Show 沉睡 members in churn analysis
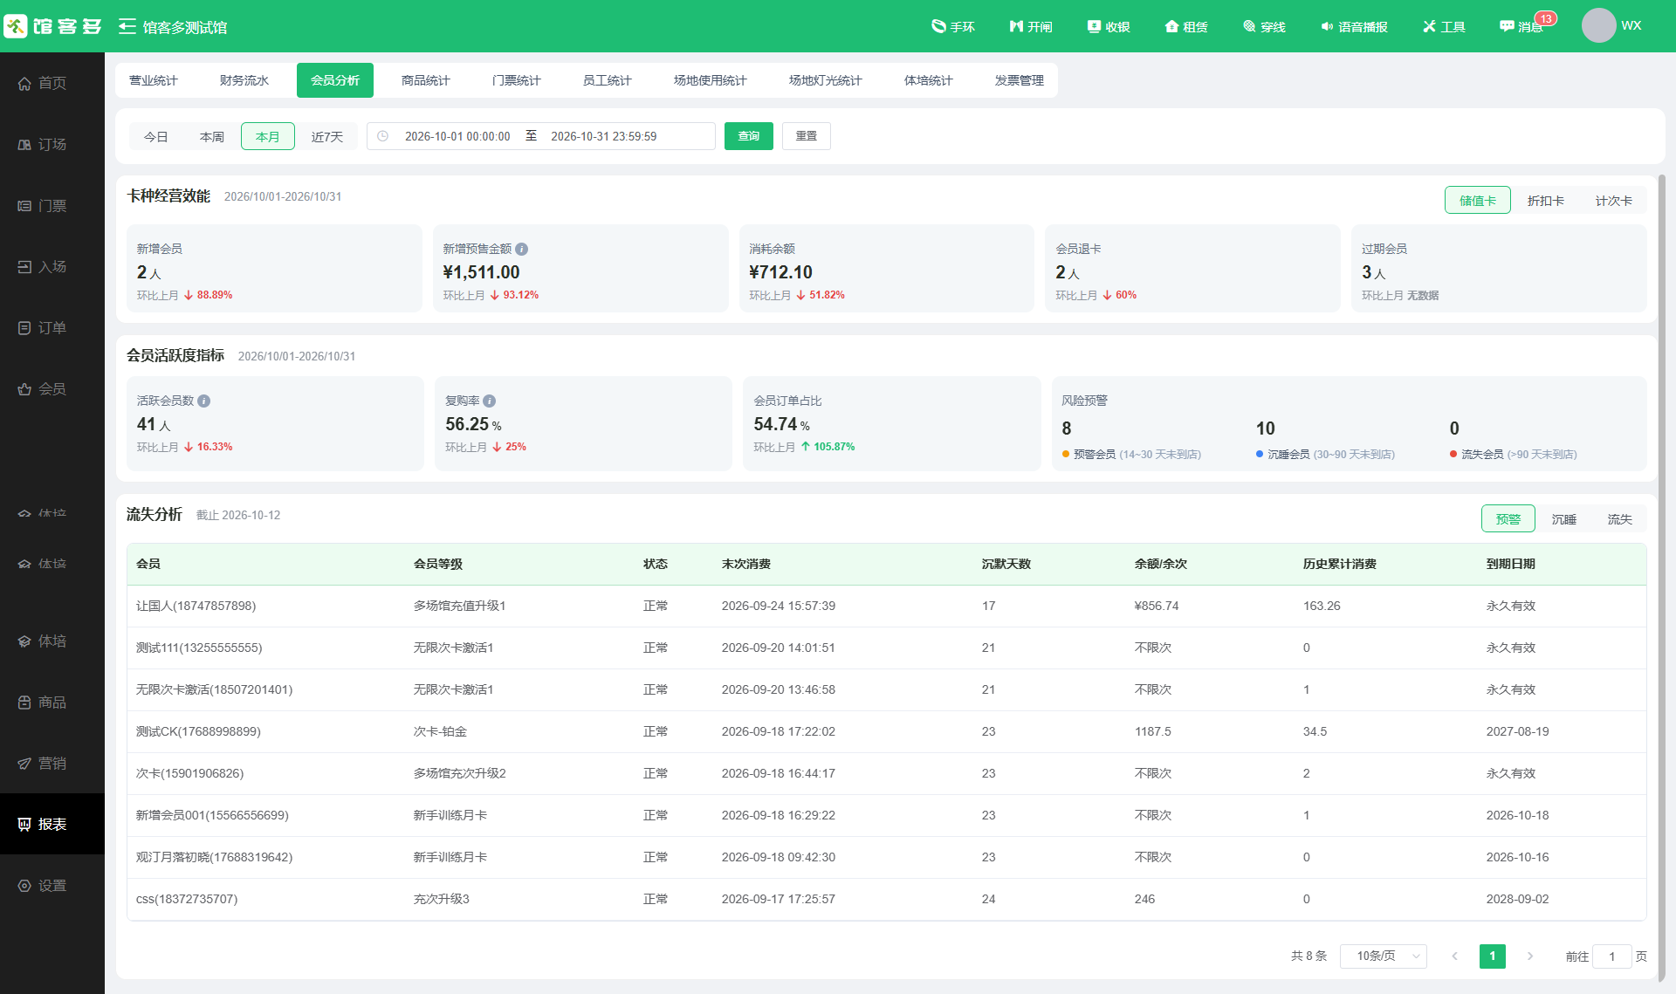Image resolution: width=1676 pixels, height=994 pixels. pyautogui.click(x=1564, y=519)
